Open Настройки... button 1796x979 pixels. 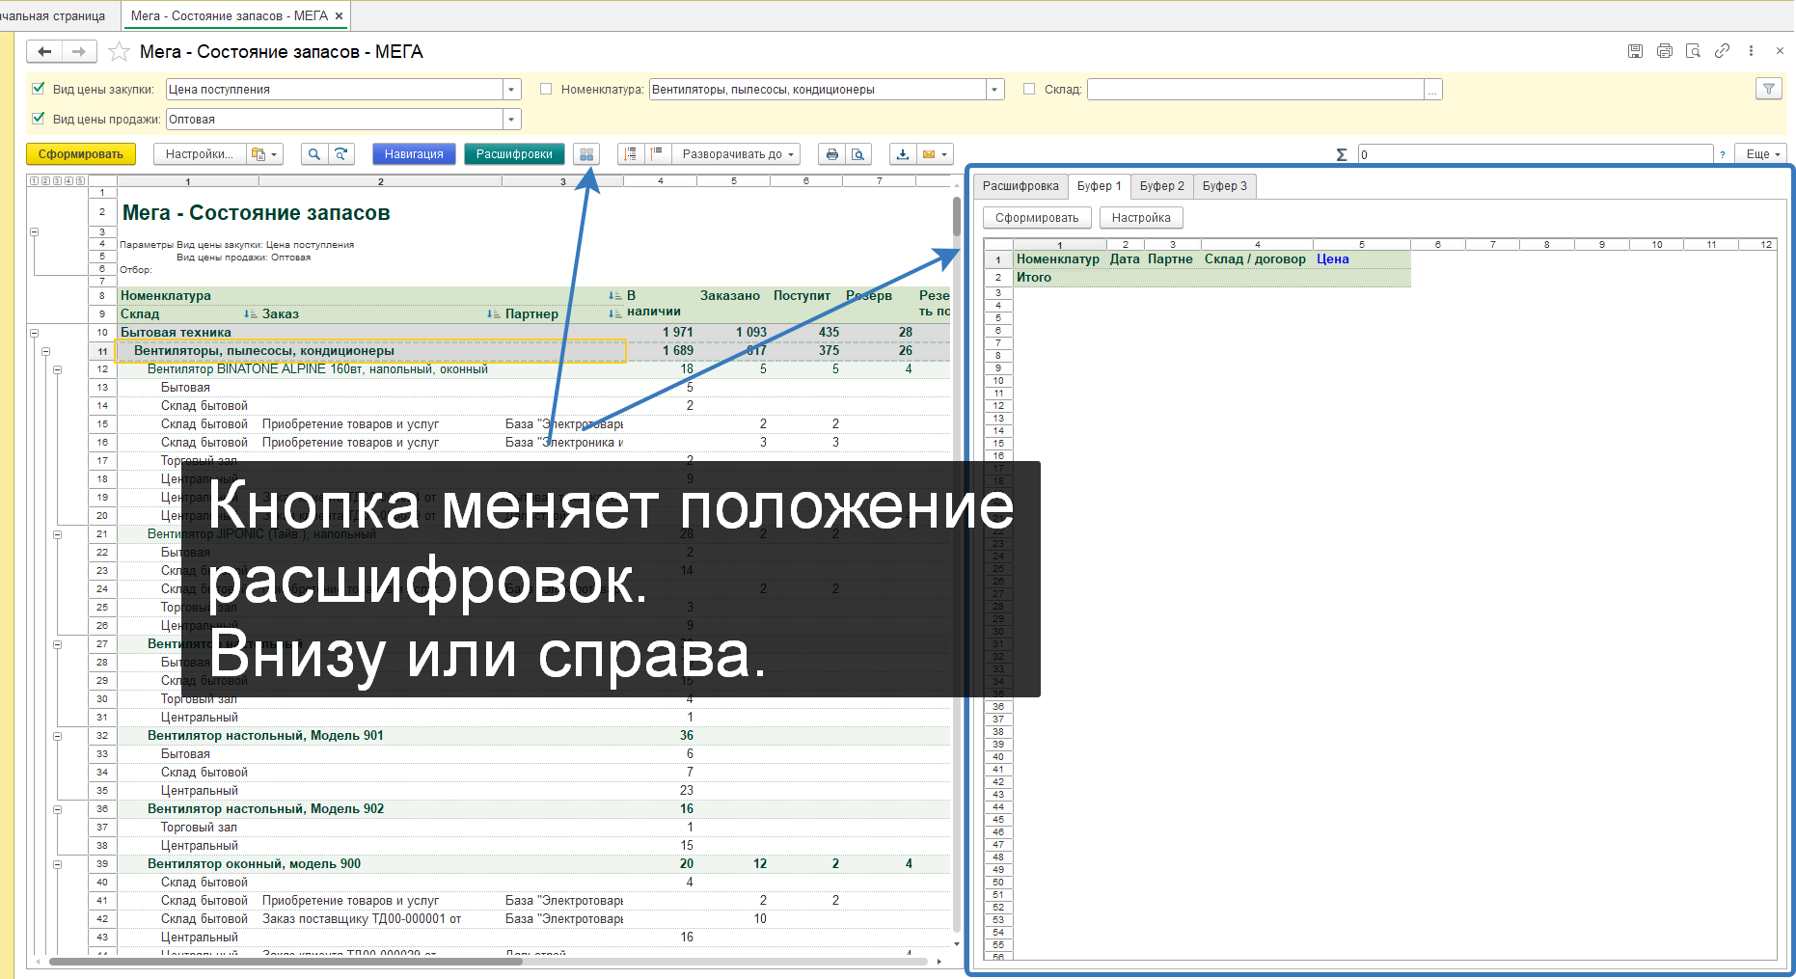tap(200, 154)
